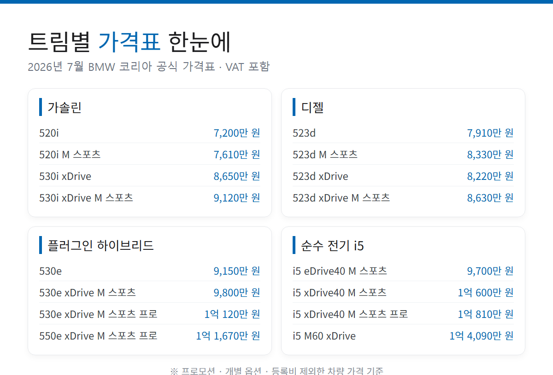
Task: Click the i5 xDrive40 M 스포츠 trim name
Action: (340, 293)
